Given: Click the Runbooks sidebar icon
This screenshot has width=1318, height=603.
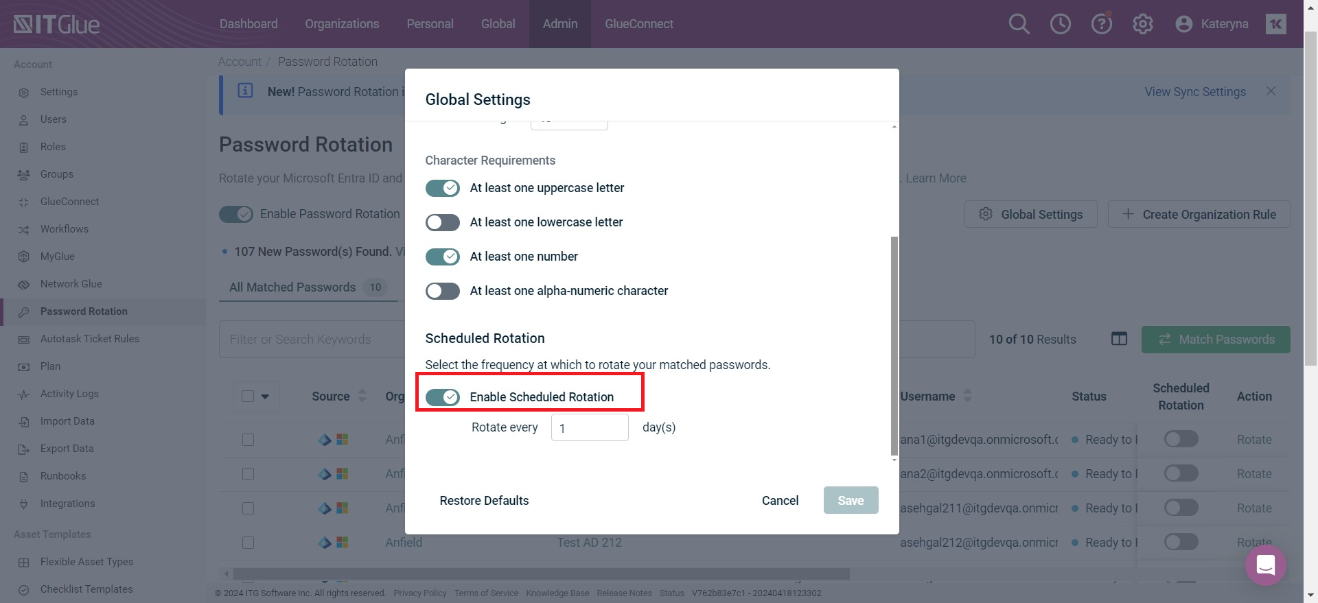Looking at the screenshot, I should (x=24, y=476).
